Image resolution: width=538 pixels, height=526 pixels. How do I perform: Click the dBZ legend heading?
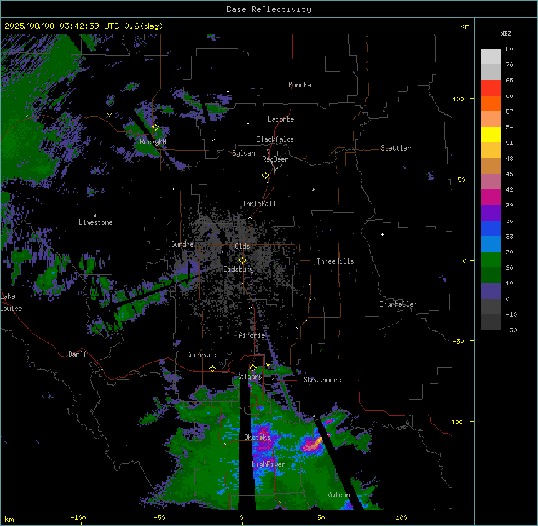click(x=506, y=34)
